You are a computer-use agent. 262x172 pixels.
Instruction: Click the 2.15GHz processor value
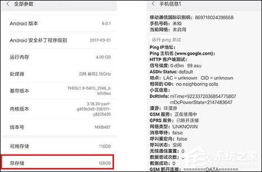[x=95, y=74]
